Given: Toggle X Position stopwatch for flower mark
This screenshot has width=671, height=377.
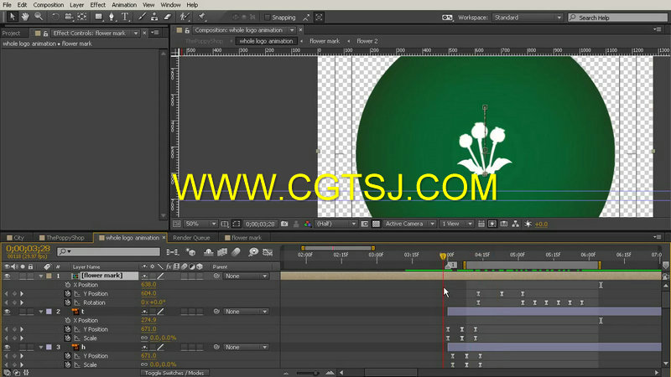Looking at the screenshot, I should click(68, 285).
